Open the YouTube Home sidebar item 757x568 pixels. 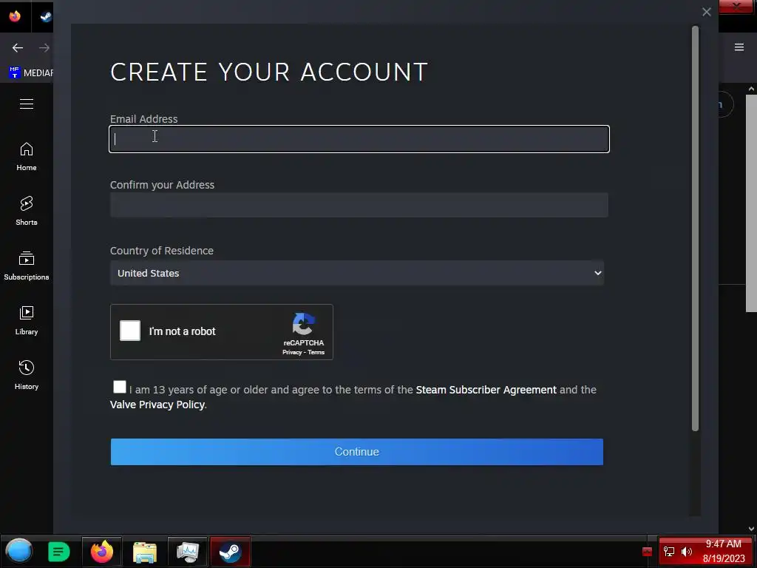(27, 157)
